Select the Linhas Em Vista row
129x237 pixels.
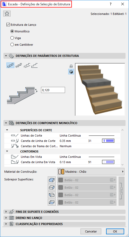62,157
